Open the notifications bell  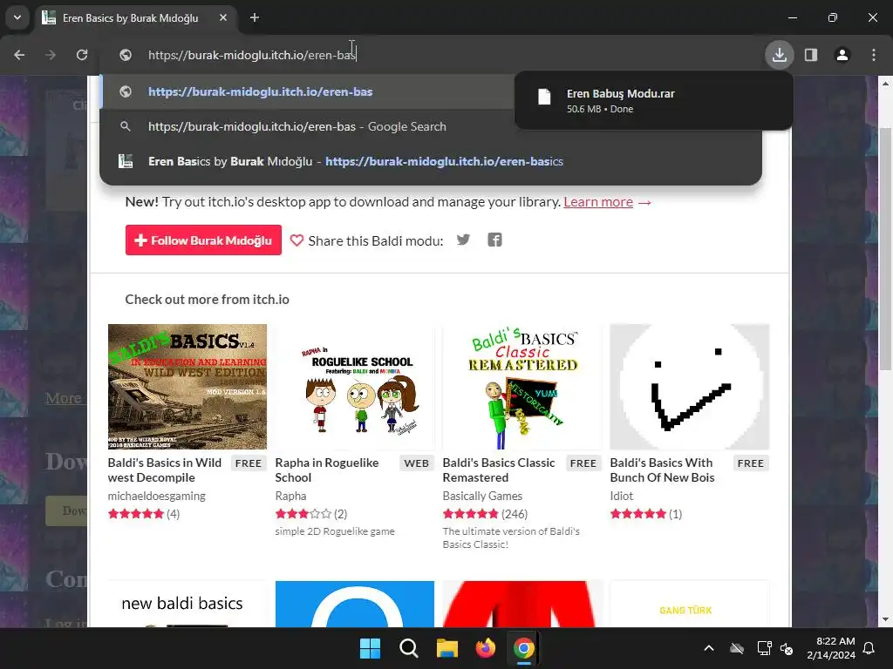pos(869,648)
